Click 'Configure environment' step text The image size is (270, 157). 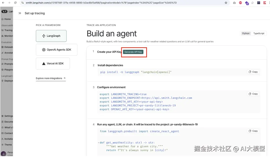[111, 87]
